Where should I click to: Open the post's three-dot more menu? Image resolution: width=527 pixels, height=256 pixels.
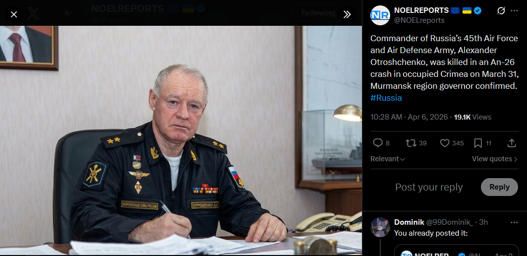514,11
